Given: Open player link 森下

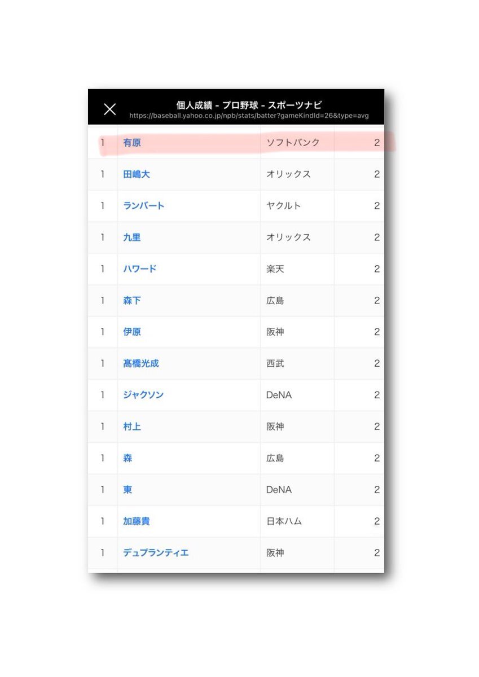Looking at the screenshot, I should pos(132,301).
